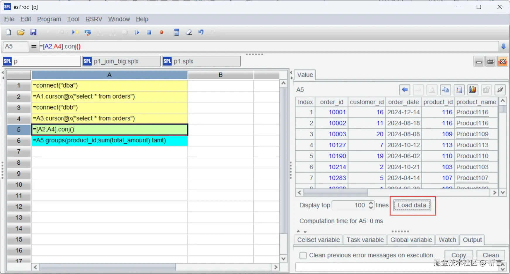Image resolution: width=510 pixels, height=274 pixels.
Task: Switch to Task variable tab
Action: (365, 240)
